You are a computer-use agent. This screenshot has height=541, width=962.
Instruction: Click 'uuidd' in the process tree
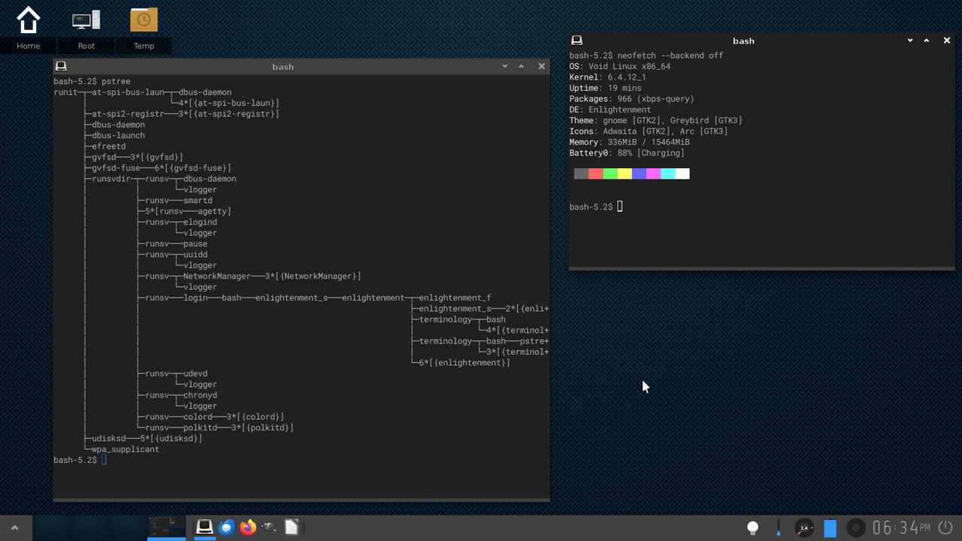click(195, 255)
